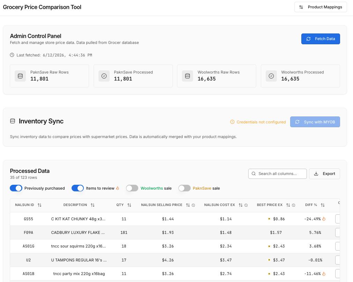The height and width of the screenshot is (282, 353).
Task: Click the PaknSave Raw Rows 11,801 count
Action: [x=39, y=79]
